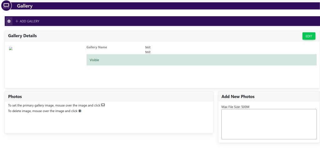
Task: Click the first 'test' gallery name value
Action: point(148,47)
